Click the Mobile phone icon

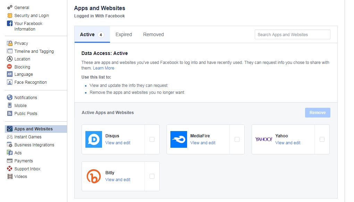(x=10, y=105)
